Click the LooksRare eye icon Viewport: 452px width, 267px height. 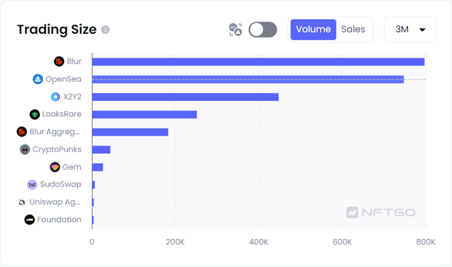[34, 114]
